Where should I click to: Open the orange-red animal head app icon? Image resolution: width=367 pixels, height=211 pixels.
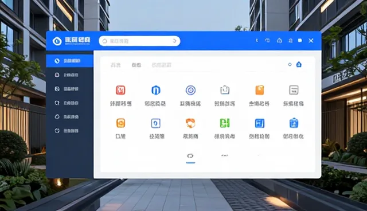tap(190, 123)
